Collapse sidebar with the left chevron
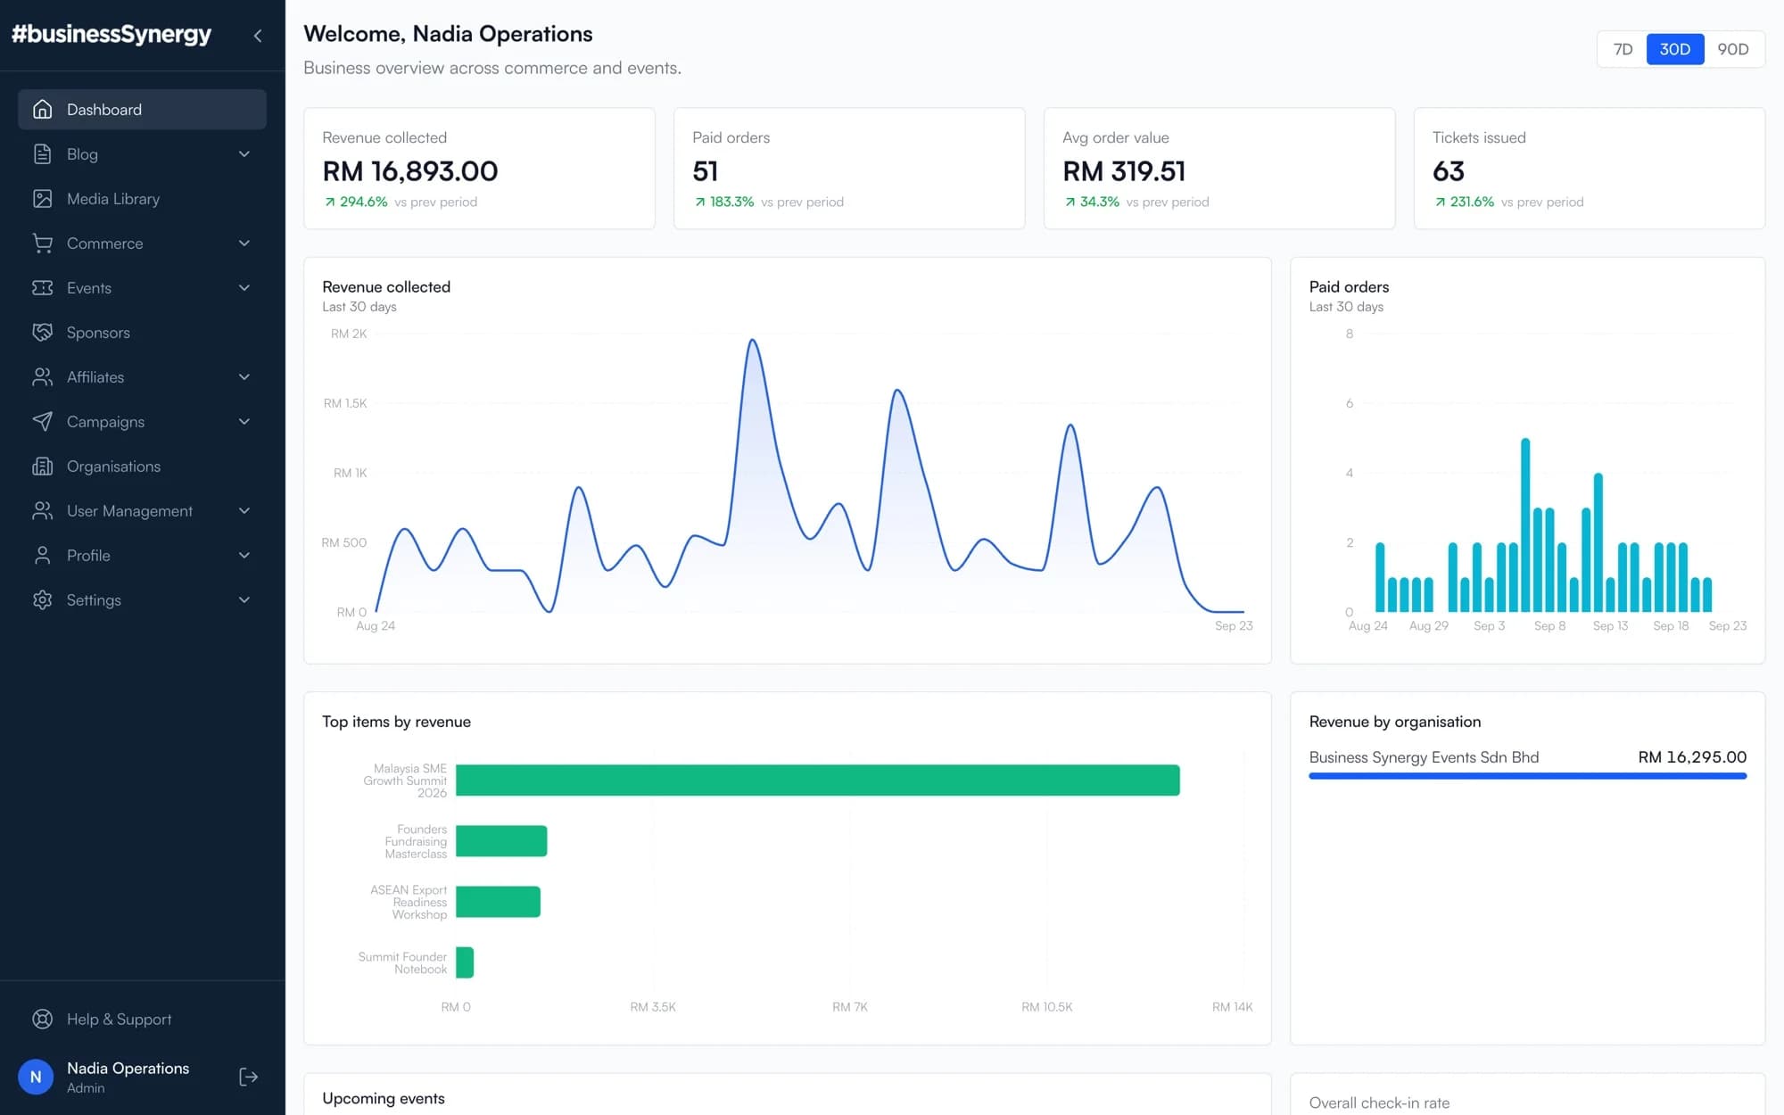The image size is (1784, 1115). tap(257, 36)
